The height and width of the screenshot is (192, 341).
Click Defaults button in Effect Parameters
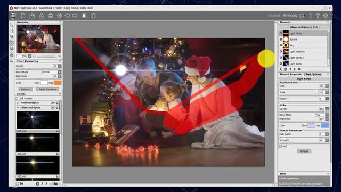click(x=26, y=89)
